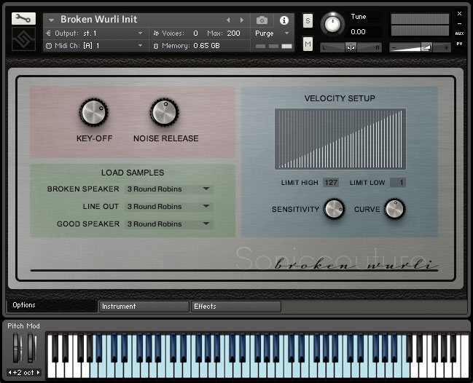Click the Memory icon
The width and height of the screenshot is (473, 383).
[x=156, y=46]
